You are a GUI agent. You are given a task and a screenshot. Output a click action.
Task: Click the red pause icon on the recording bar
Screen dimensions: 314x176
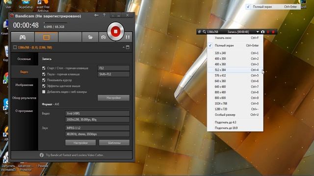coord(268,32)
